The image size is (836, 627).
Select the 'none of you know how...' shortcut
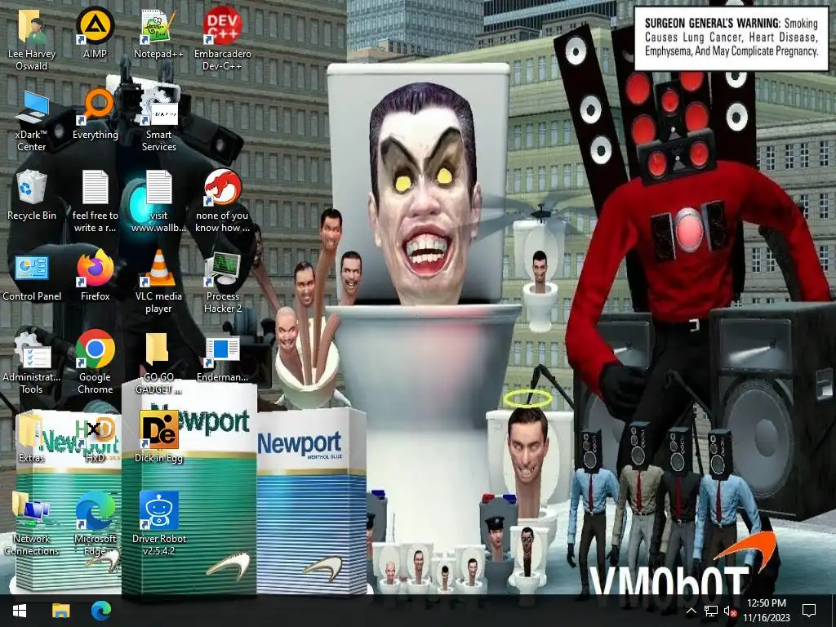tap(222, 201)
